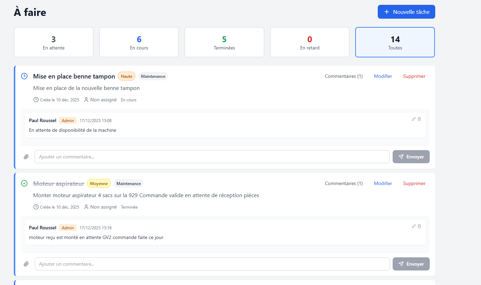Collapse the Moteur aspirateur comments section

343,183
